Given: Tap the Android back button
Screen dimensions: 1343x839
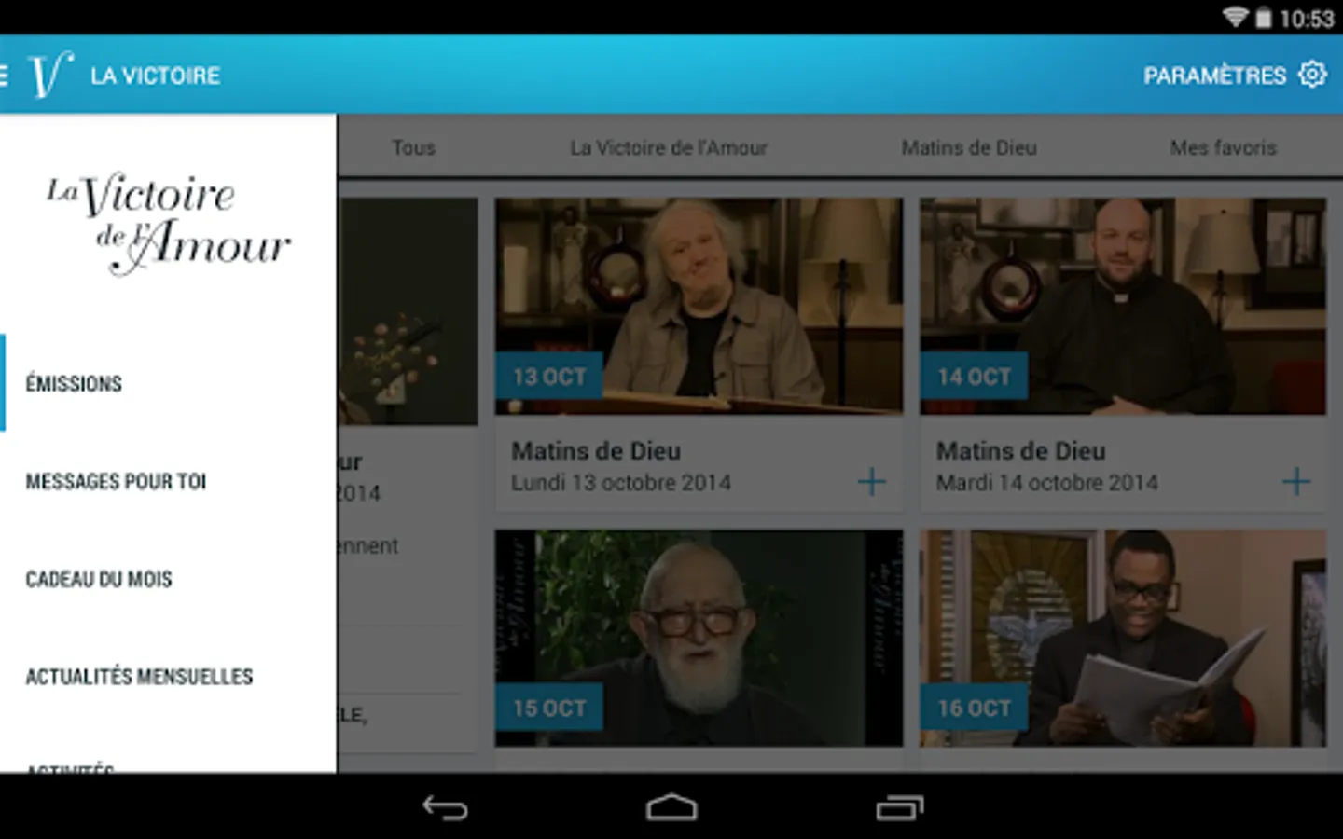Looking at the screenshot, I should click(x=445, y=807).
